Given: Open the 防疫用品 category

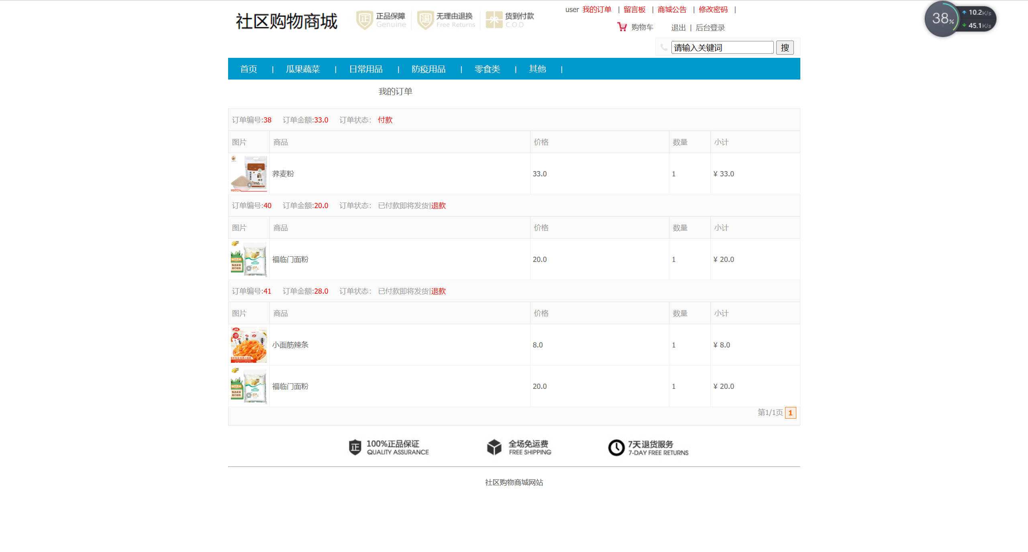Looking at the screenshot, I should (428, 69).
